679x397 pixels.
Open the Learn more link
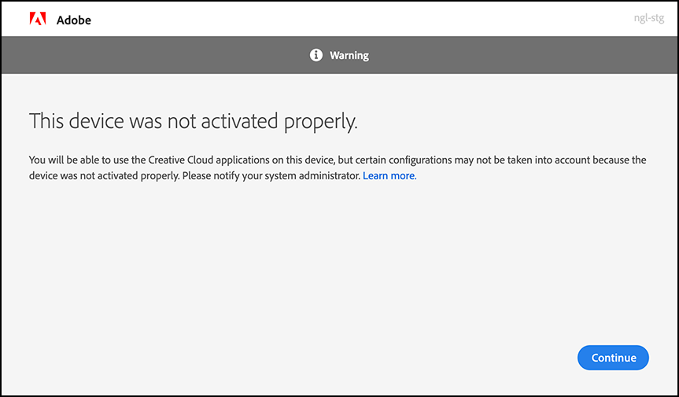pyautogui.click(x=389, y=175)
